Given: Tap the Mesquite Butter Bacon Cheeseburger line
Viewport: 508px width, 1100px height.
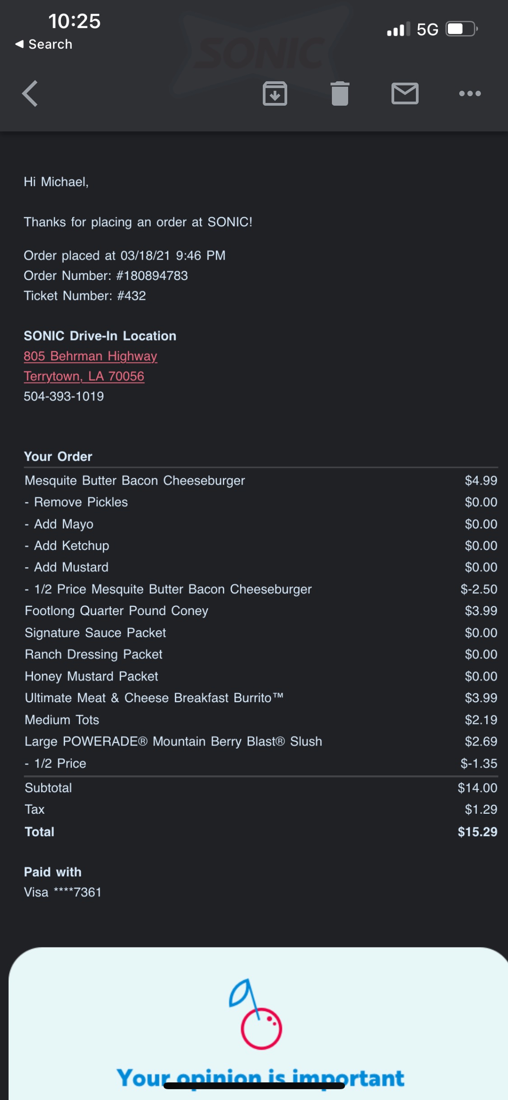Looking at the screenshot, I should (135, 480).
